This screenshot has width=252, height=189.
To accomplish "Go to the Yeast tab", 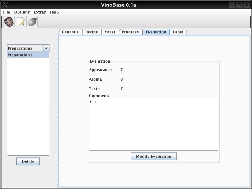I will [x=110, y=32].
